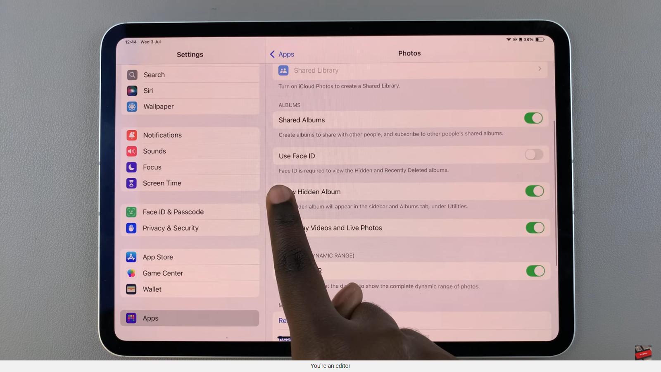
Task: Tap the Siri icon in Settings
Action: tap(132, 91)
